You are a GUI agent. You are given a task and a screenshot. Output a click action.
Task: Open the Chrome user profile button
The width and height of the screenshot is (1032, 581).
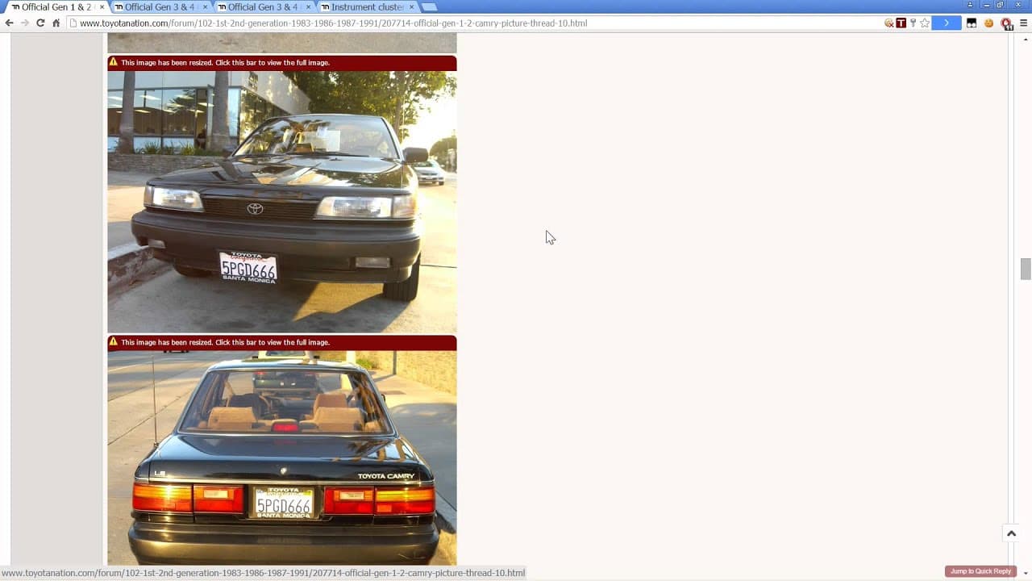pos(970,5)
